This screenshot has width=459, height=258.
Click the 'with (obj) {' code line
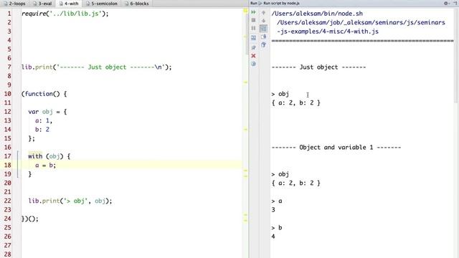(x=49, y=156)
